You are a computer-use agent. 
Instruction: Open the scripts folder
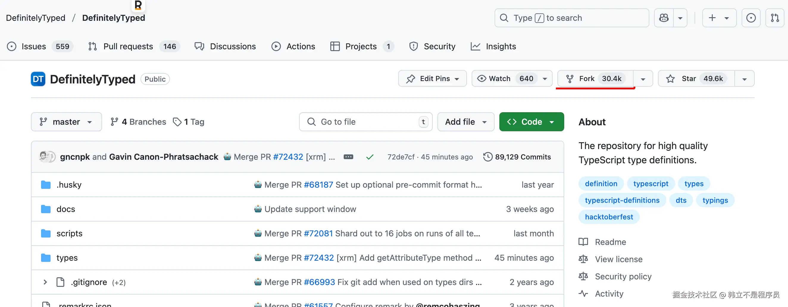(x=69, y=233)
